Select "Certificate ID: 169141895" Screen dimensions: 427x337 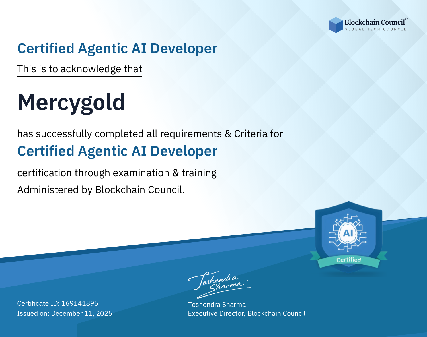pos(58,303)
